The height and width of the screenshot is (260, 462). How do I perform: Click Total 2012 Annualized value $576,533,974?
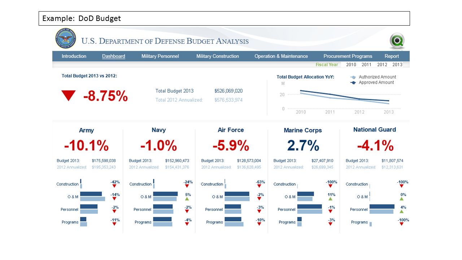click(x=228, y=100)
